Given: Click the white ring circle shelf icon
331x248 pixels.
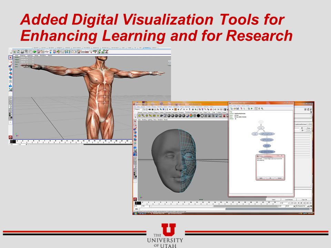Looking at the screenshot, I should (202, 116).
